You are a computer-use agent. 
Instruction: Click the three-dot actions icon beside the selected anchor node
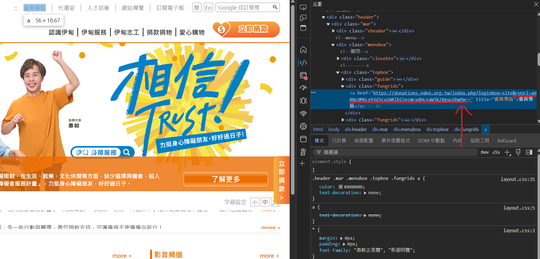314,92
